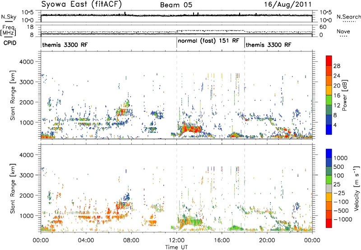Click the 'Power [dB]' color bar label
Screen dimensions: 361x250
coord(344,95)
